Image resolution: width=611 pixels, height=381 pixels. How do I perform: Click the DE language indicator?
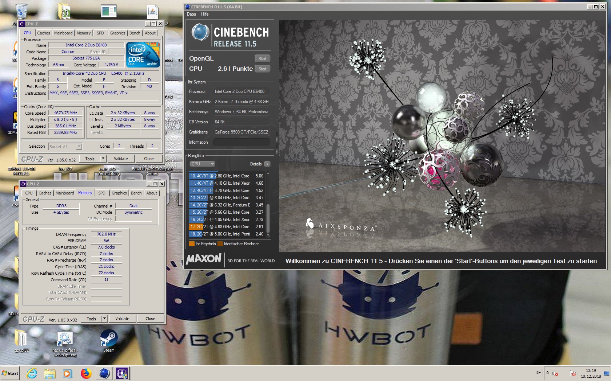click(x=538, y=373)
